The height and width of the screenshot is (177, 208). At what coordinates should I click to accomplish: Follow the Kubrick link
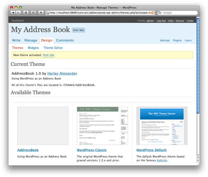coord(162,160)
